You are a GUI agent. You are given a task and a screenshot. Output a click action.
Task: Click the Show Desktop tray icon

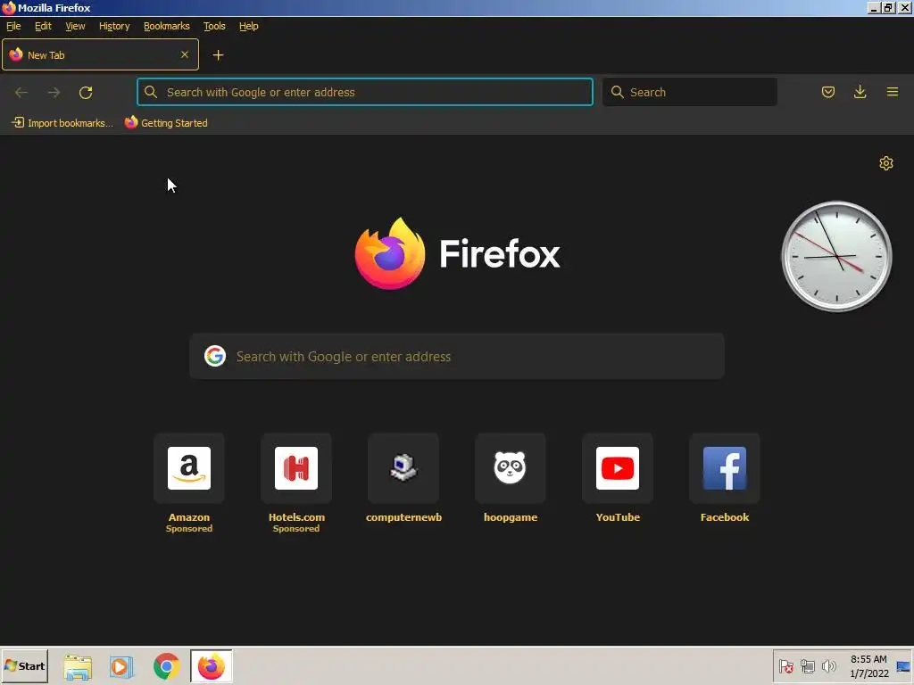[x=903, y=666]
